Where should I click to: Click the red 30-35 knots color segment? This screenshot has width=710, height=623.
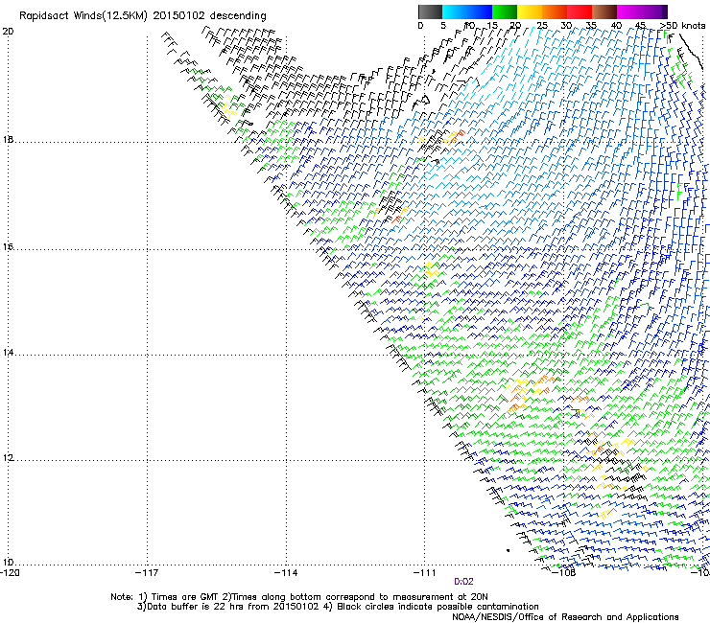click(580, 12)
